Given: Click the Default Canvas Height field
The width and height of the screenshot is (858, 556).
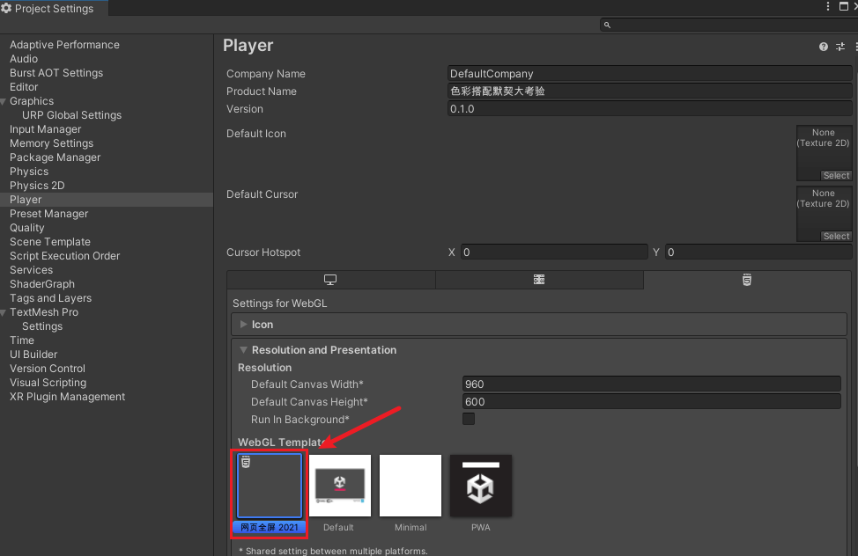Looking at the screenshot, I should point(651,402).
